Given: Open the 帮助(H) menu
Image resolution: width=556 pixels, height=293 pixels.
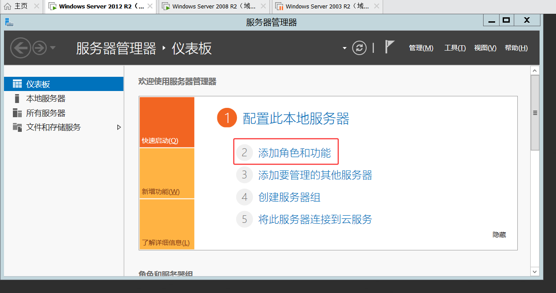Looking at the screenshot, I should pyautogui.click(x=516, y=48).
